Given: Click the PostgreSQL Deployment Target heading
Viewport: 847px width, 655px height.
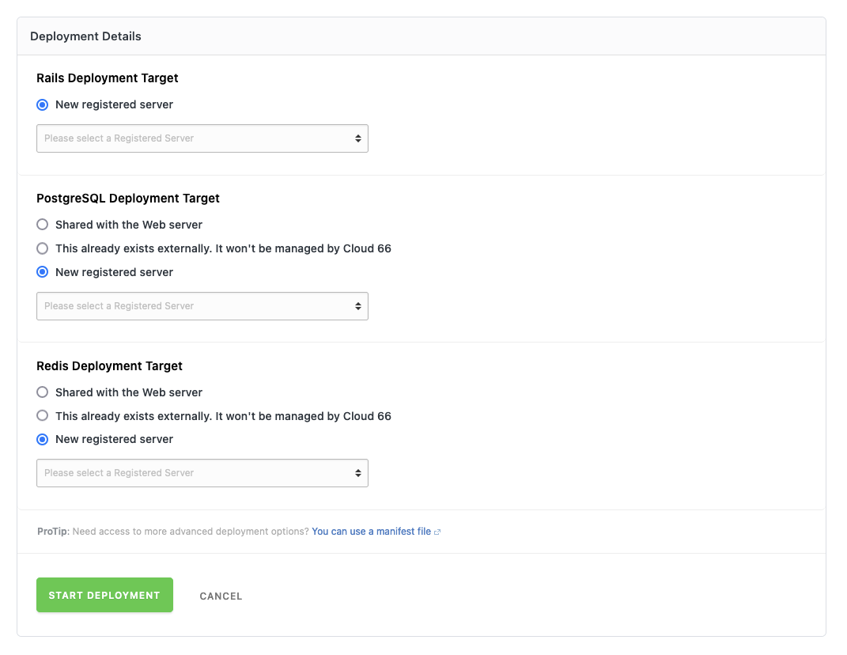Looking at the screenshot, I should click(x=128, y=199).
